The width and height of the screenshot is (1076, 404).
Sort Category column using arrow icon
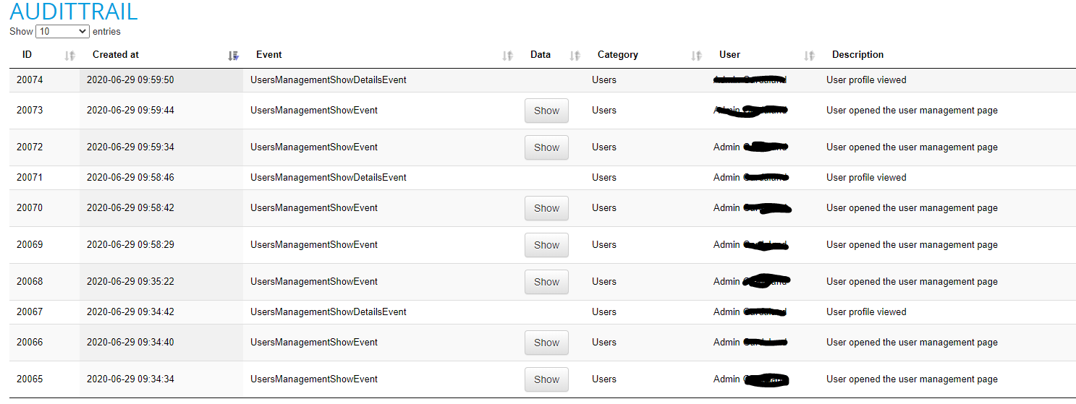[x=697, y=56]
